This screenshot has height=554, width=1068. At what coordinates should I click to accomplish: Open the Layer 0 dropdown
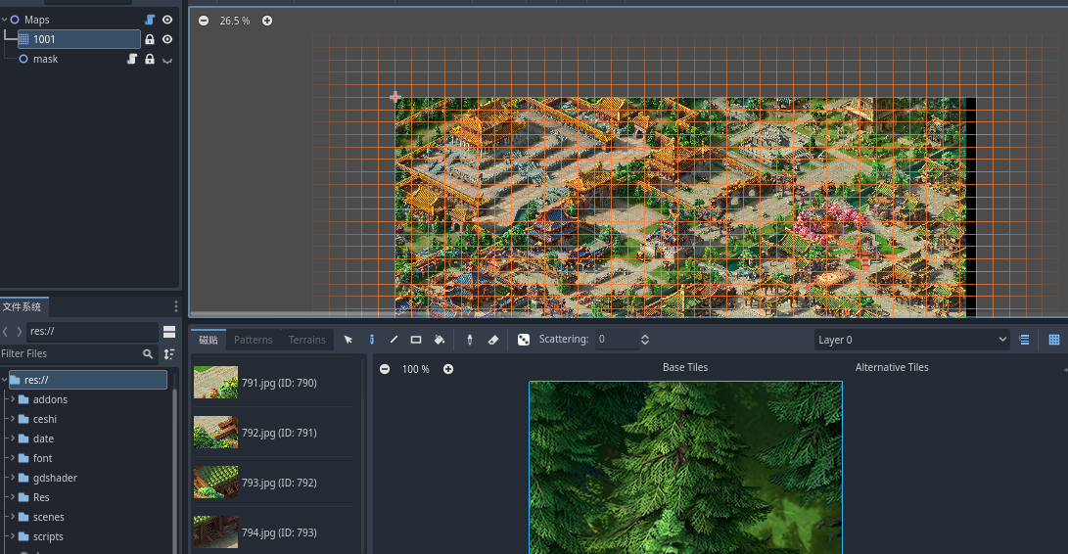pos(911,340)
